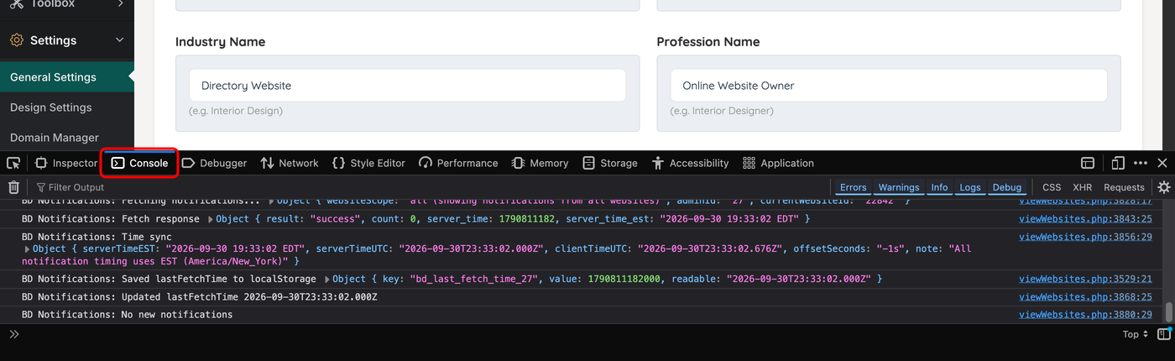Viewport: 1175px width, 361px height.
Task: Click the element picker icon in DevTools
Action: pyautogui.click(x=13, y=163)
